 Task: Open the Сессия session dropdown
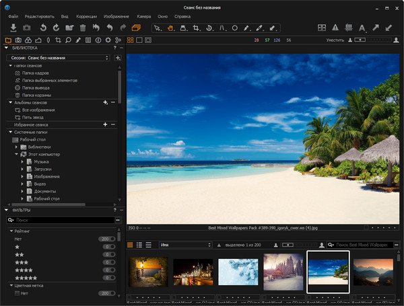coord(57,58)
